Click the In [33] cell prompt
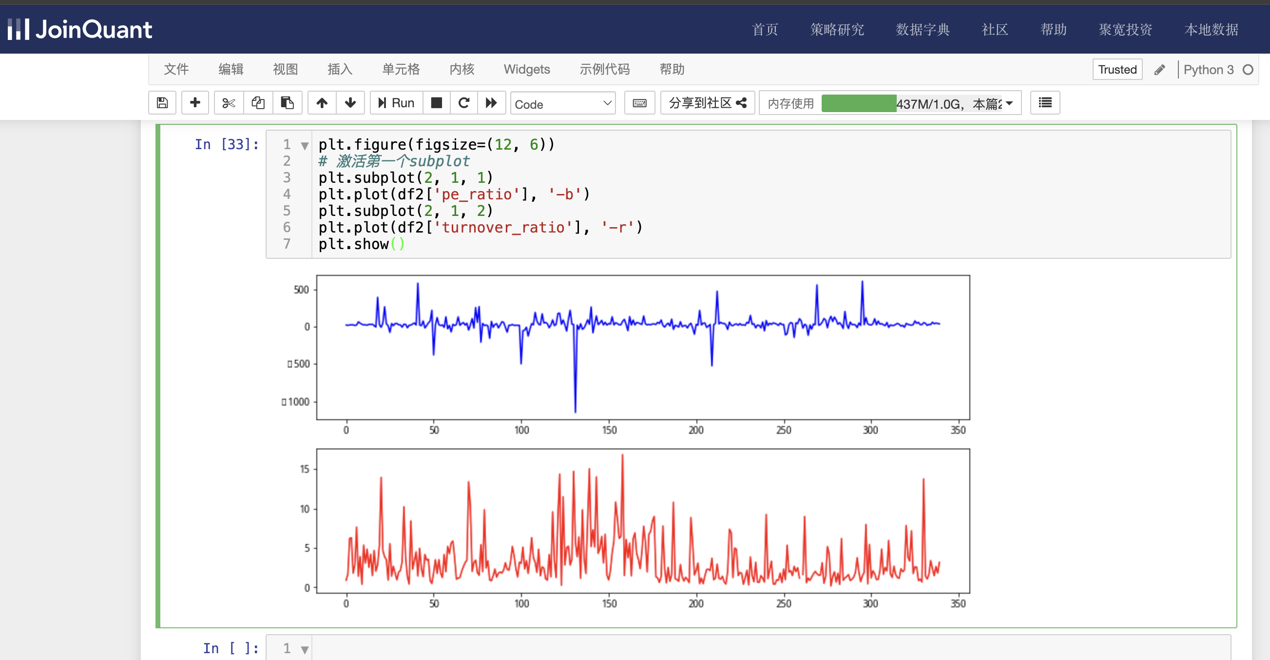The height and width of the screenshot is (660, 1270). 226,145
